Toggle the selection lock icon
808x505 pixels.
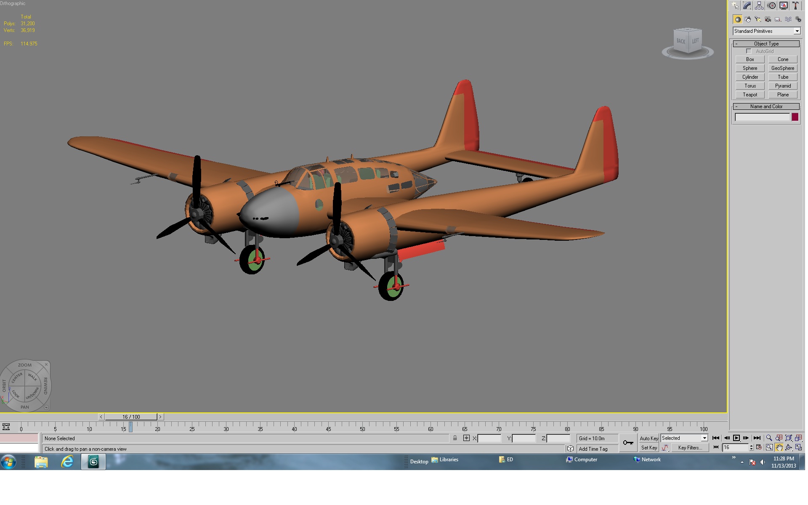[x=455, y=438]
